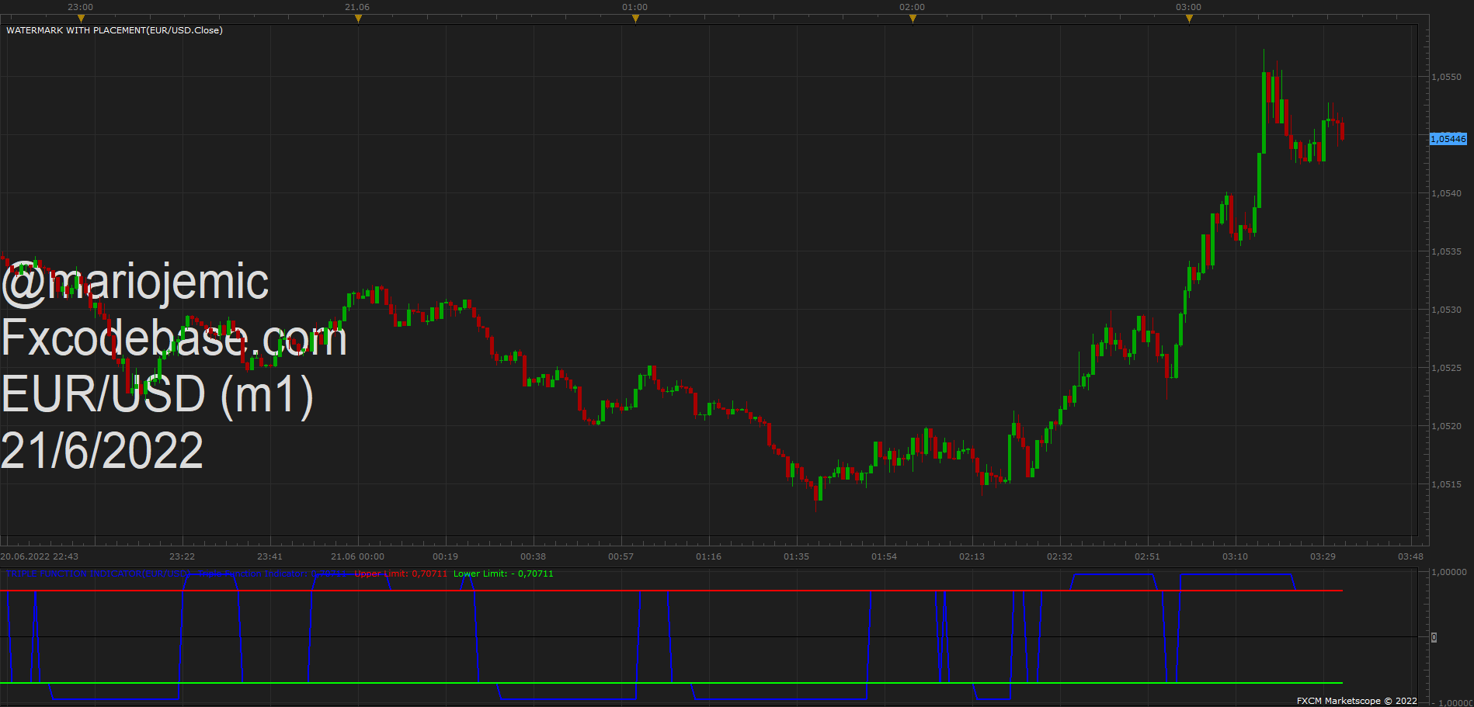
Task: Click the 23:00 hour marker triangle
Action: tap(81, 19)
